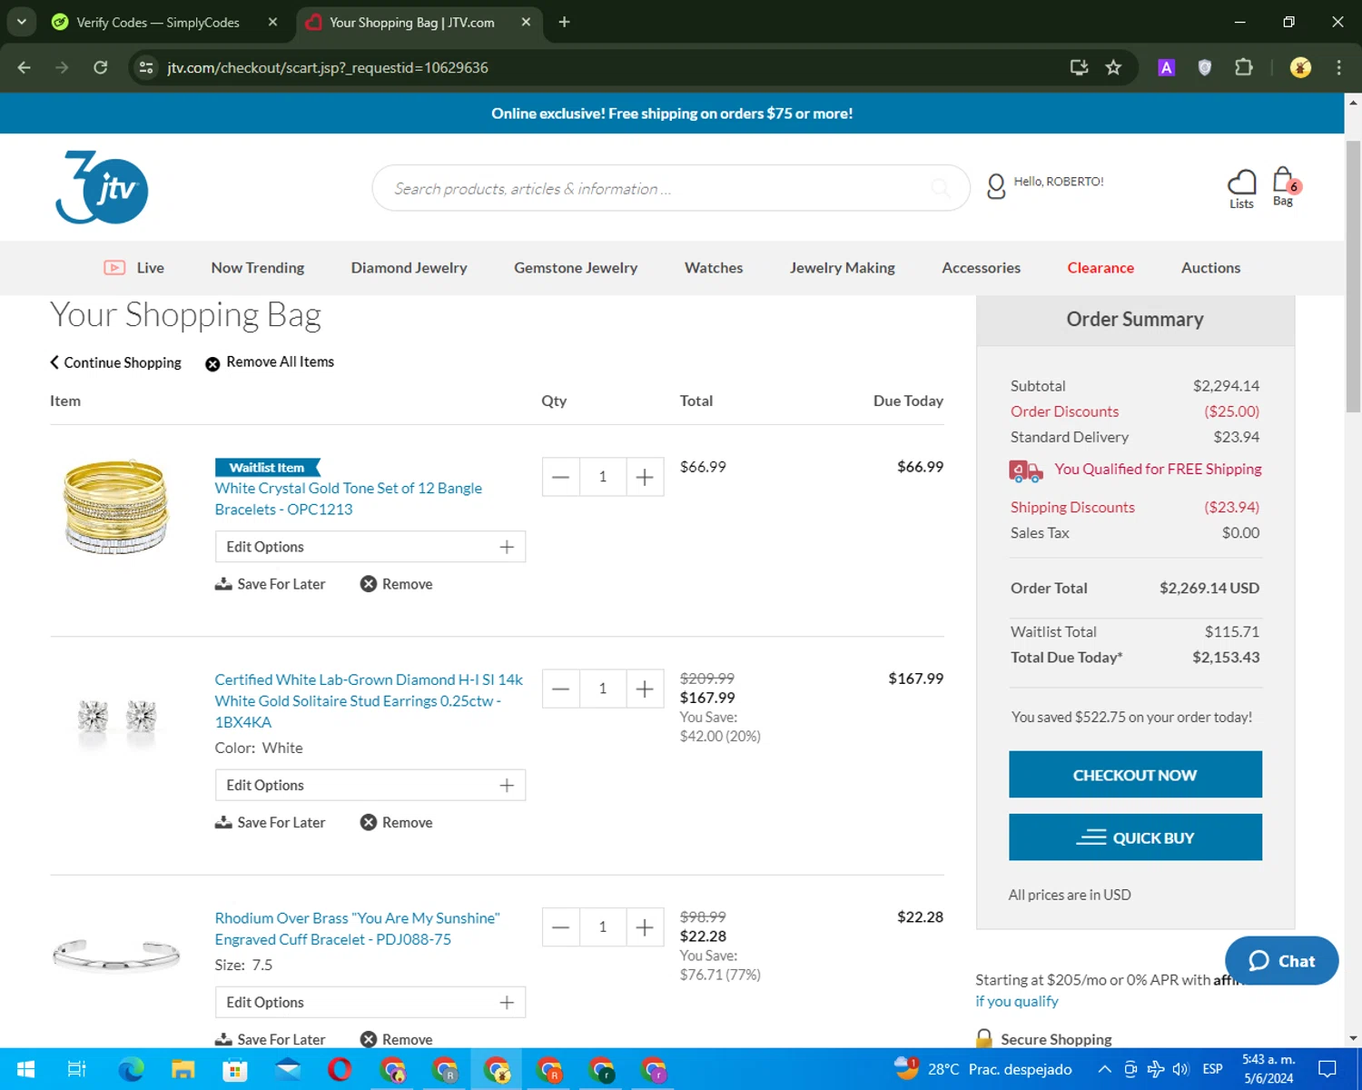Click Continue Shopping link
This screenshot has width=1362, height=1090.
(115, 362)
